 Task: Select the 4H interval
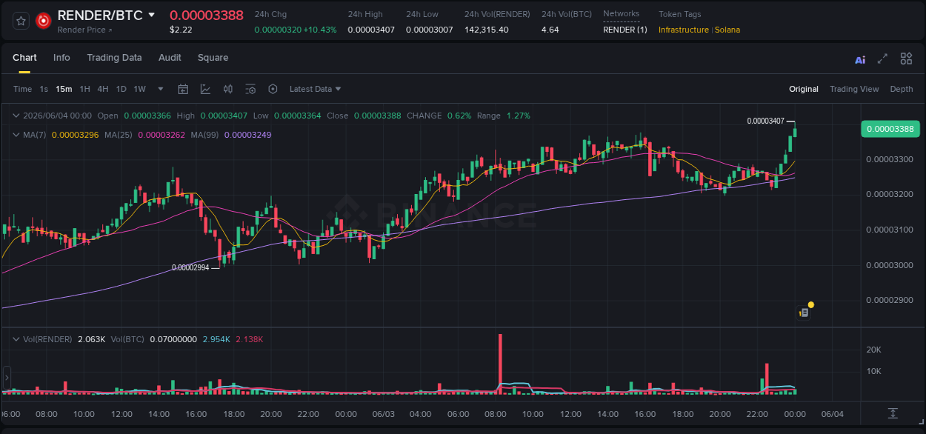103,89
